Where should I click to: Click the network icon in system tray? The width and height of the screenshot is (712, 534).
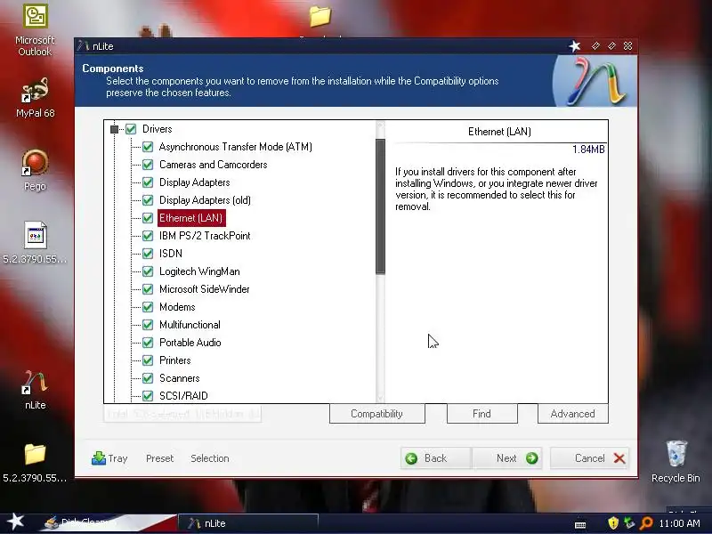click(629, 523)
